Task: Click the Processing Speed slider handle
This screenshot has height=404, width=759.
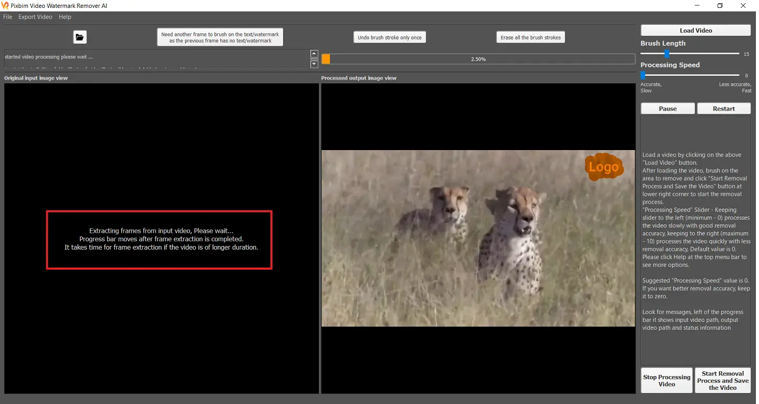Action: point(643,75)
